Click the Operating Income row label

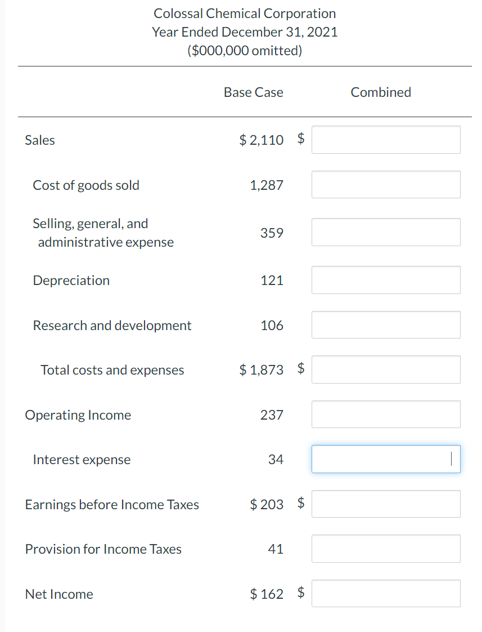click(78, 415)
